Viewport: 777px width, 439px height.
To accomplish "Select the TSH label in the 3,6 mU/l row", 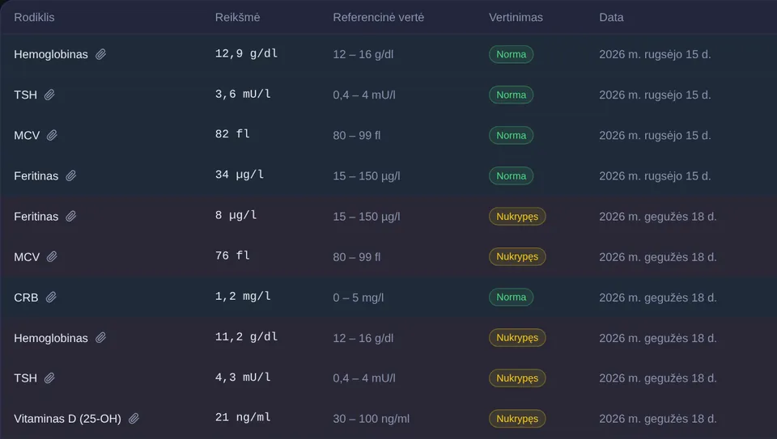I will [26, 95].
